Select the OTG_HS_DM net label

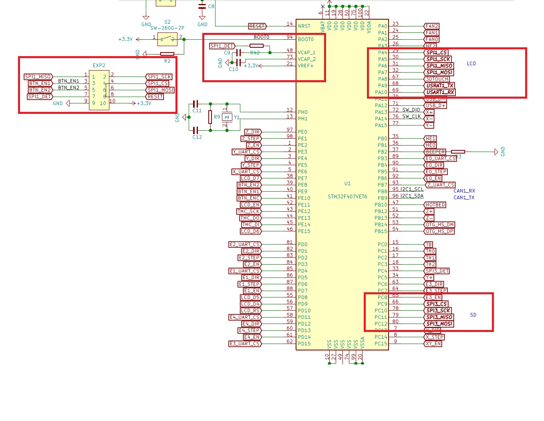pyautogui.click(x=439, y=225)
